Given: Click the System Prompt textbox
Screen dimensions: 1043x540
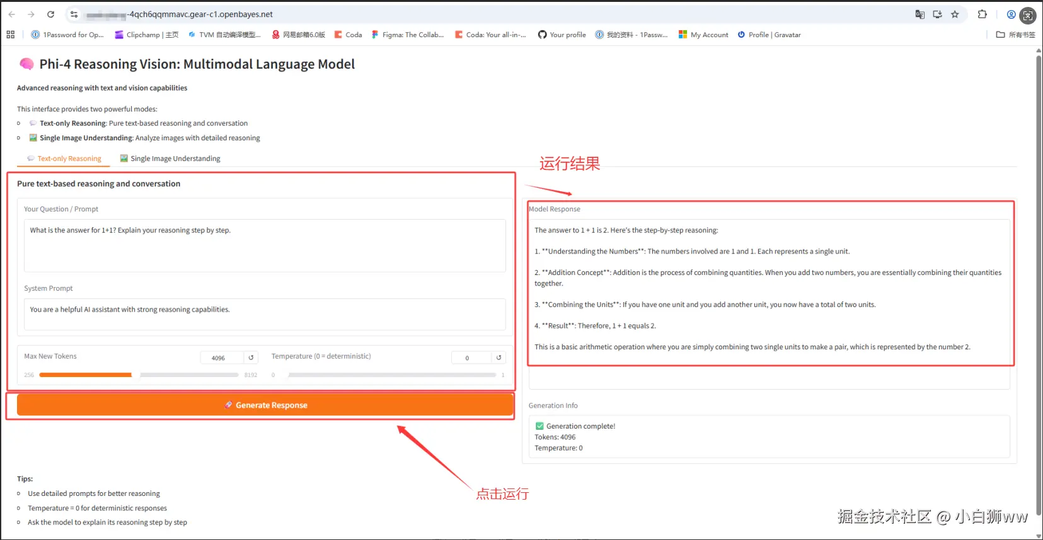Looking at the screenshot, I should [265, 314].
